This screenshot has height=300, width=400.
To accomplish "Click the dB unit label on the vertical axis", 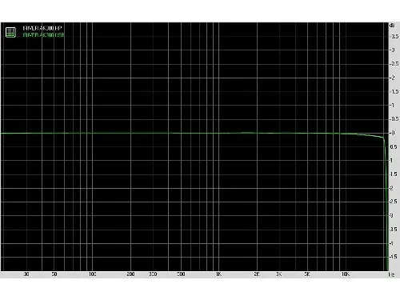I will (392, 26).
